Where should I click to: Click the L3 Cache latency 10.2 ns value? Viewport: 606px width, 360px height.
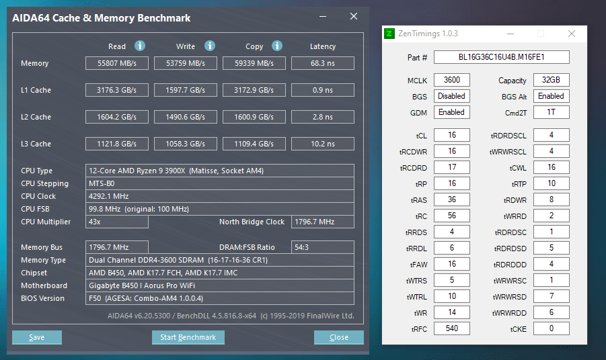323,144
